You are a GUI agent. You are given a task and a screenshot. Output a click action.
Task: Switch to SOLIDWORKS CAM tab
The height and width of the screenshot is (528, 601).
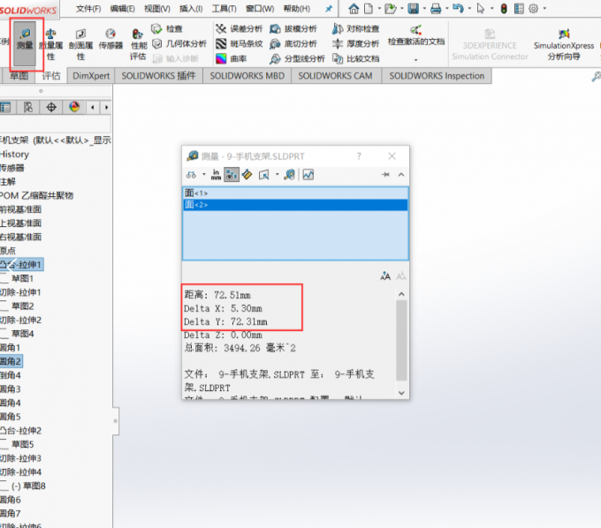tap(335, 76)
